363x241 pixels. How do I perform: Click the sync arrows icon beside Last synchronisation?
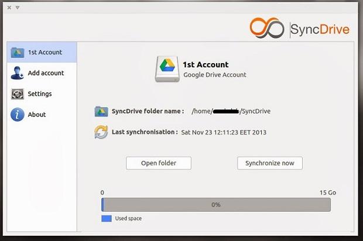click(x=101, y=132)
